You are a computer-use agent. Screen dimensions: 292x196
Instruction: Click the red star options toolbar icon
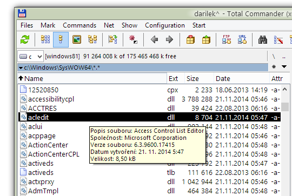[x=133, y=39]
